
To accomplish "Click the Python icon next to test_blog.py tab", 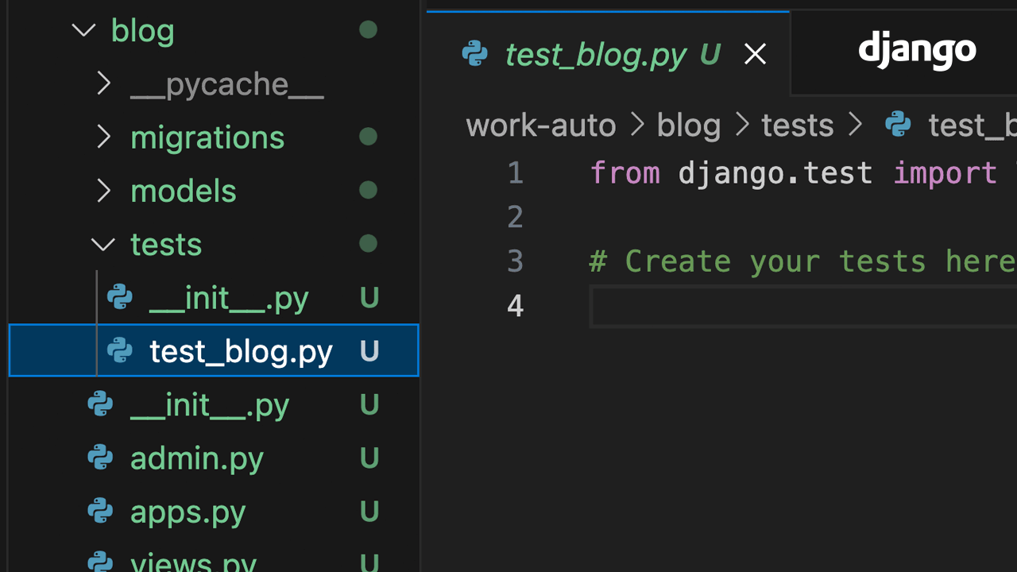I will click(474, 54).
